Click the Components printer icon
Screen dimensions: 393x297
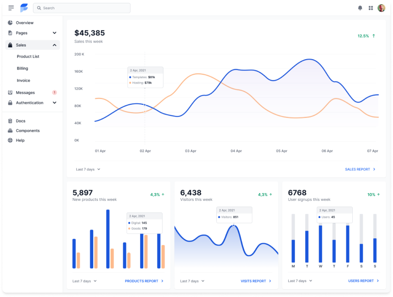click(10, 131)
